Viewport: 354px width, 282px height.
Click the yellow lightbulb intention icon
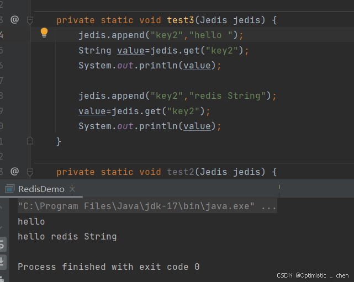pyautogui.click(x=44, y=33)
